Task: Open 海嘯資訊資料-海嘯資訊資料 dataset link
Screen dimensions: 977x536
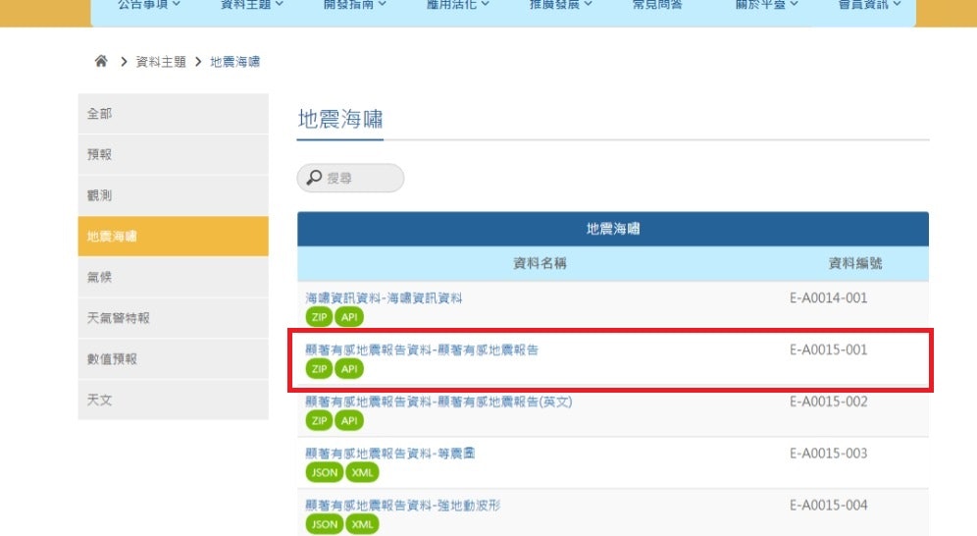Action: (x=384, y=297)
